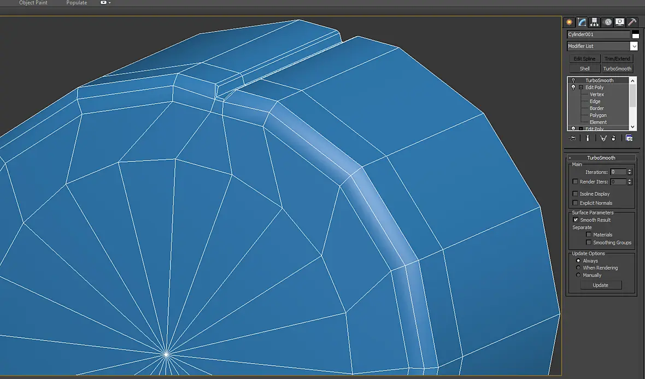645x379 pixels.
Task: Open the Display command panel tab
Action: click(x=620, y=22)
